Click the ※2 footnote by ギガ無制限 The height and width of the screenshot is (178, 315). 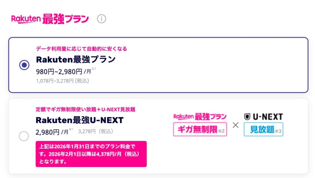(x=222, y=131)
